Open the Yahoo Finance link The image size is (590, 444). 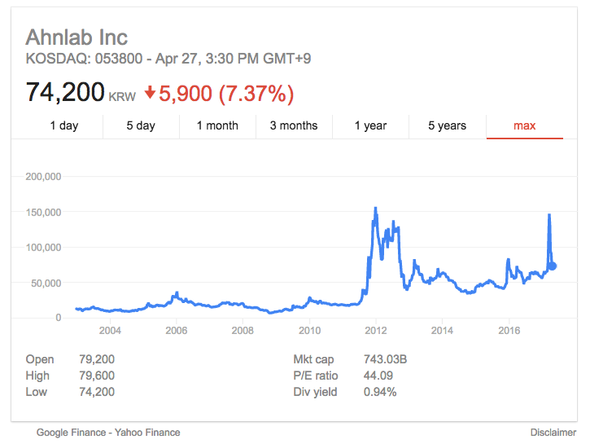(147, 433)
